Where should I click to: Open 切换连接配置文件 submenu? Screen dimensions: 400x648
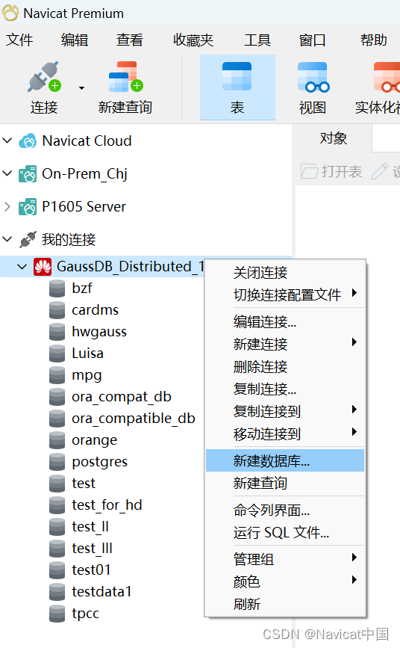pyautogui.click(x=285, y=295)
